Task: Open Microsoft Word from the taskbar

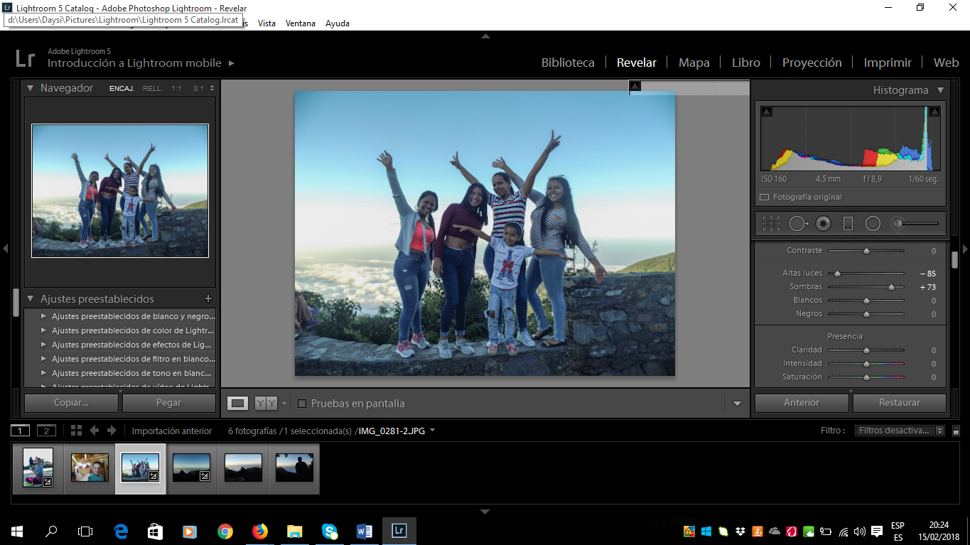Action: click(x=365, y=531)
